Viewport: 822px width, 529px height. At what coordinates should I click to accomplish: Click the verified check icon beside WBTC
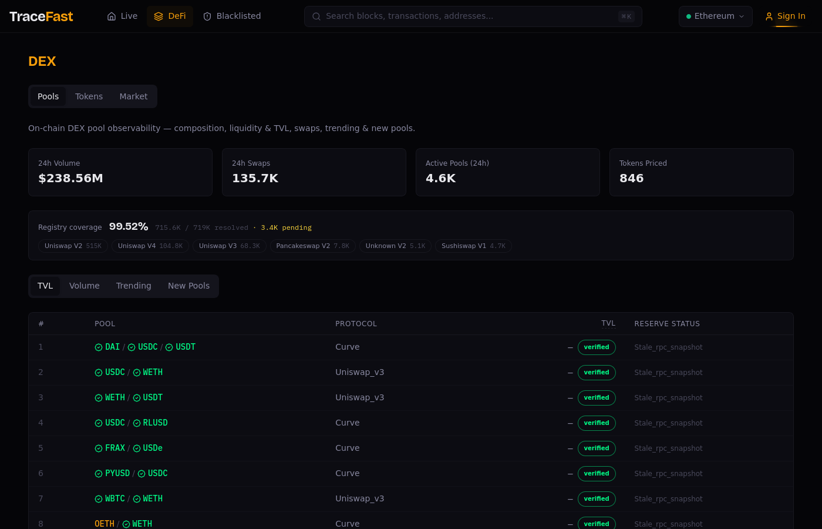99,499
